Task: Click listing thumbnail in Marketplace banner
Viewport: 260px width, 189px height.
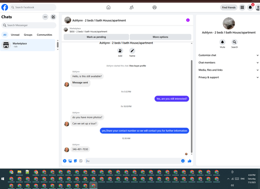Action: [66, 30]
